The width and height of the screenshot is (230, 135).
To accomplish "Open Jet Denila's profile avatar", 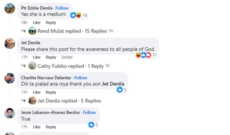I will click(x=10, y=43).
